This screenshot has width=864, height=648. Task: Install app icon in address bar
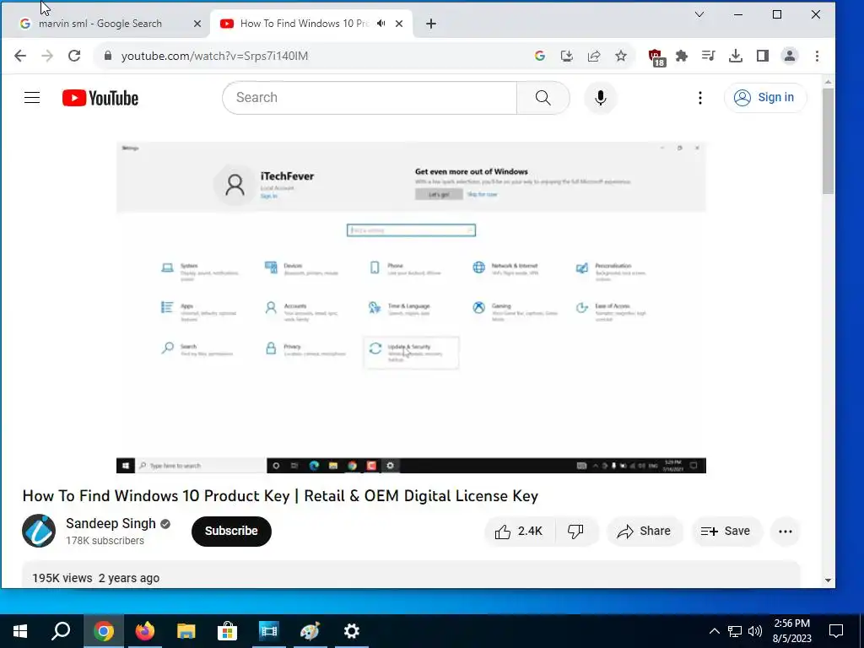click(x=566, y=56)
